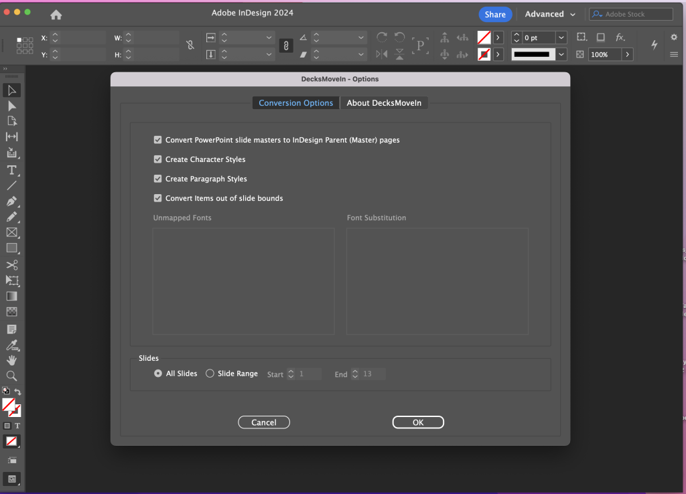Select the Selection tool arrow

[12, 90]
